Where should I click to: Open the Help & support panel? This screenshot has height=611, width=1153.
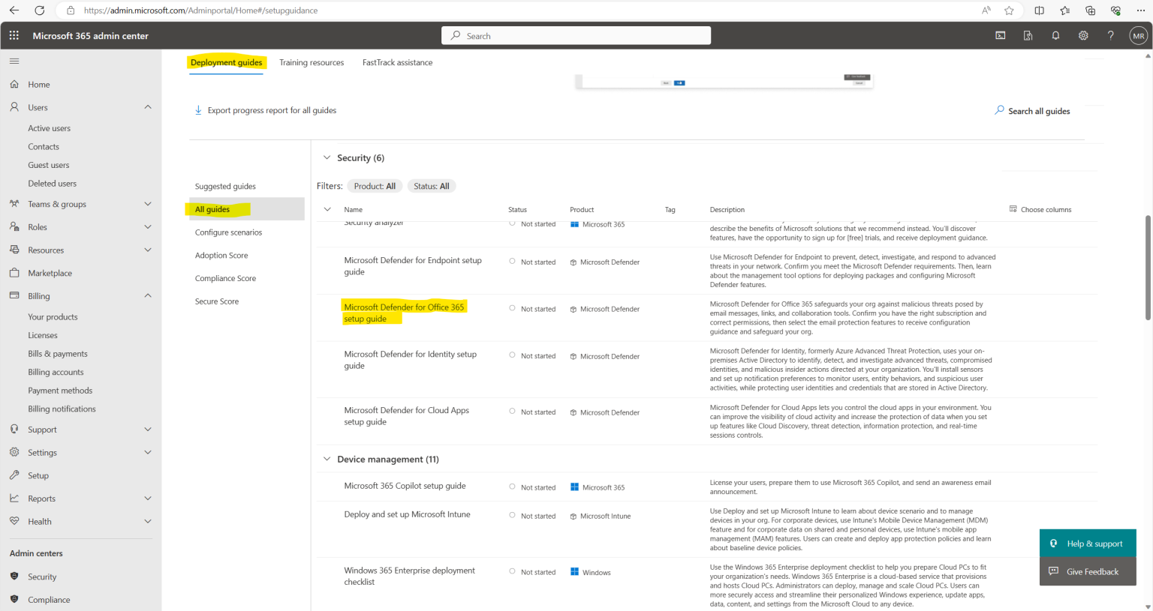(x=1087, y=543)
